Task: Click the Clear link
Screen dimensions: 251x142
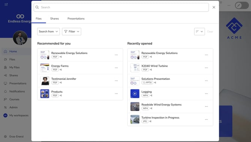Action: point(210,32)
